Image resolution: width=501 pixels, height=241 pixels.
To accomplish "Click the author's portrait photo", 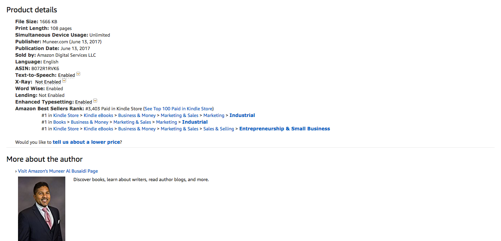I will point(42,209).
